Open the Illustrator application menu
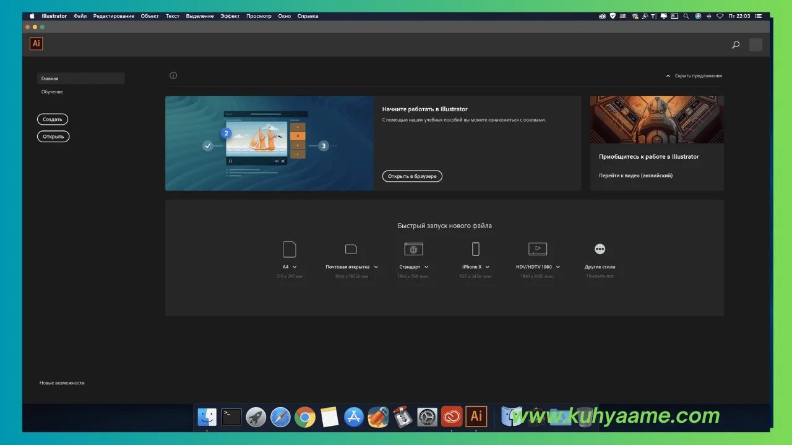 pyautogui.click(x=54, y=16)
